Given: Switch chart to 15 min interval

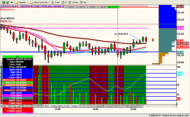Looking at the screenshot, I should pyautogui.click(x=73, y=2).
